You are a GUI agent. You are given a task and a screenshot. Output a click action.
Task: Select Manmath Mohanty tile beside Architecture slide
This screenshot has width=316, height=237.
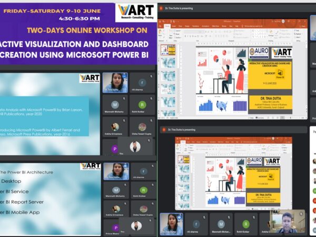pos(116,190)
